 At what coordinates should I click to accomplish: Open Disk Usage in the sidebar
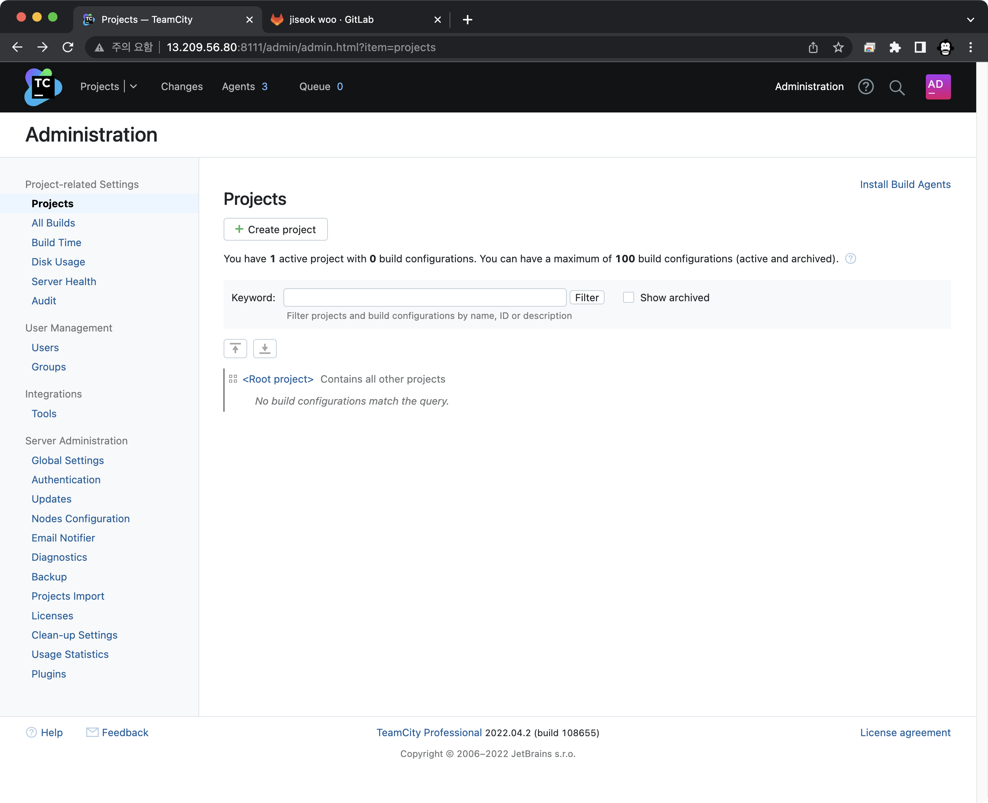(x=58, y=262)
